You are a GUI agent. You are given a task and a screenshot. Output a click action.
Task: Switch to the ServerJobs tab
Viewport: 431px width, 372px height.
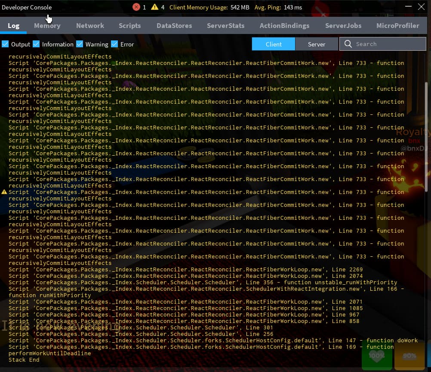[x=343, y=25]
